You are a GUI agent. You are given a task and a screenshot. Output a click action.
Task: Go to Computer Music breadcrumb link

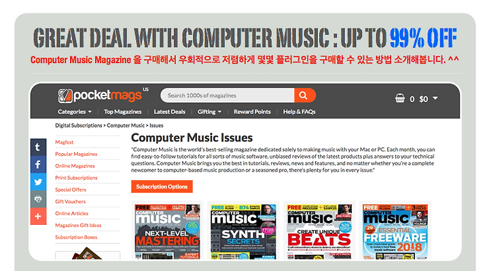pyautogui.click(x=126, y=125)
